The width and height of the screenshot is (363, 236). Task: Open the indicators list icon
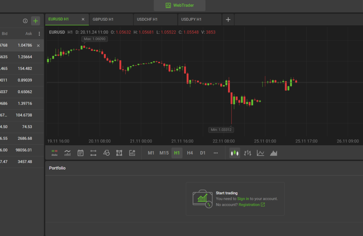tap(67, 153)
